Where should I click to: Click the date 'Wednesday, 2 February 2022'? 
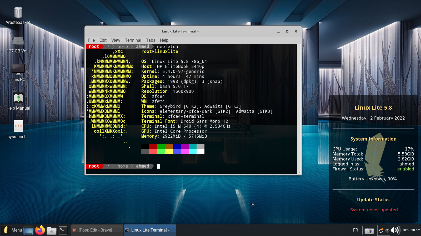click(x=373, y=118)
